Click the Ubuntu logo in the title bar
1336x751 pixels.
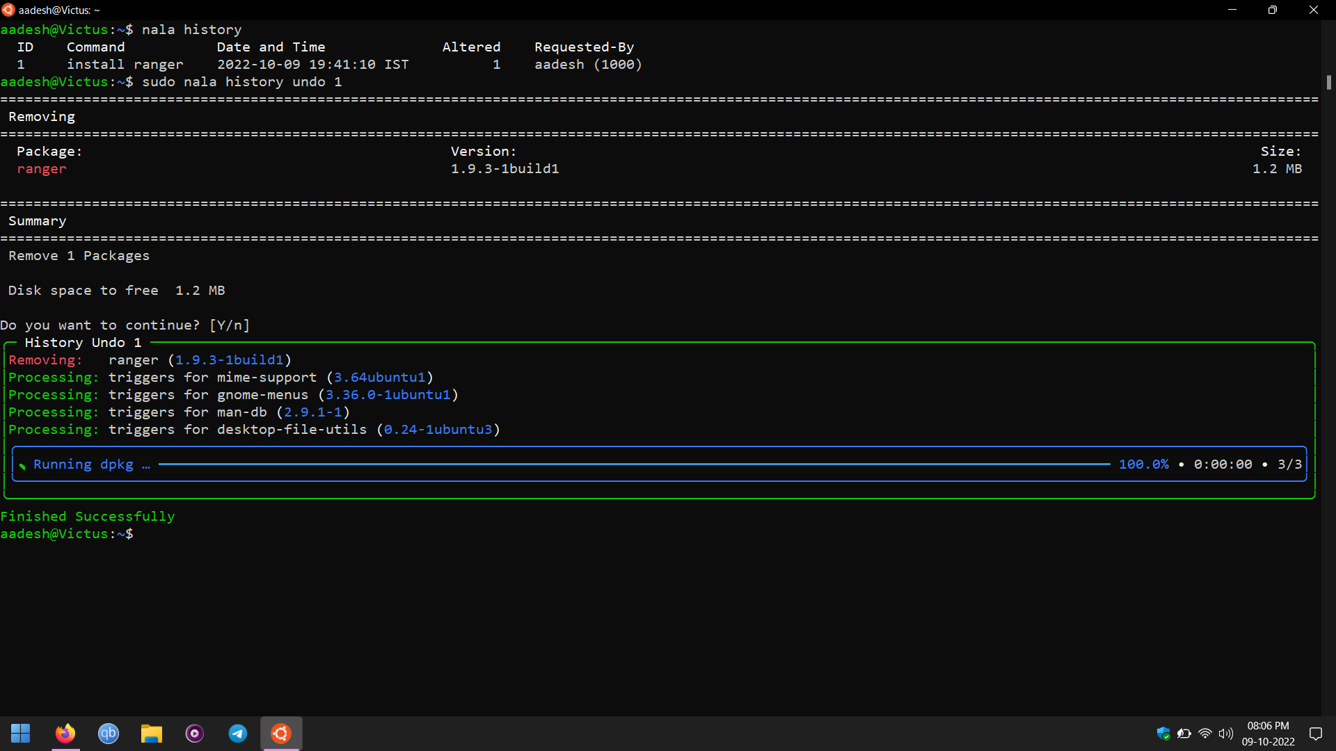click(x=9, y=10)
